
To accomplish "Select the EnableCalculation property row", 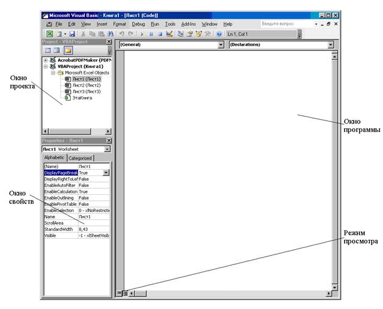I will click(77, 192).
